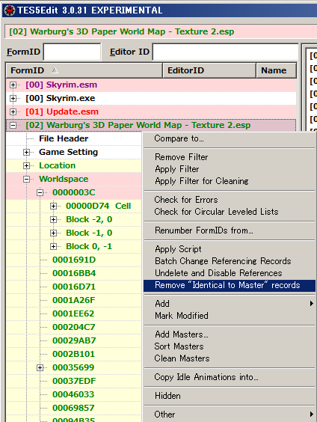The image size is (317, 422).
Task: Click the [00] Skyrim.exe file label
Action: tap(61, 98)
